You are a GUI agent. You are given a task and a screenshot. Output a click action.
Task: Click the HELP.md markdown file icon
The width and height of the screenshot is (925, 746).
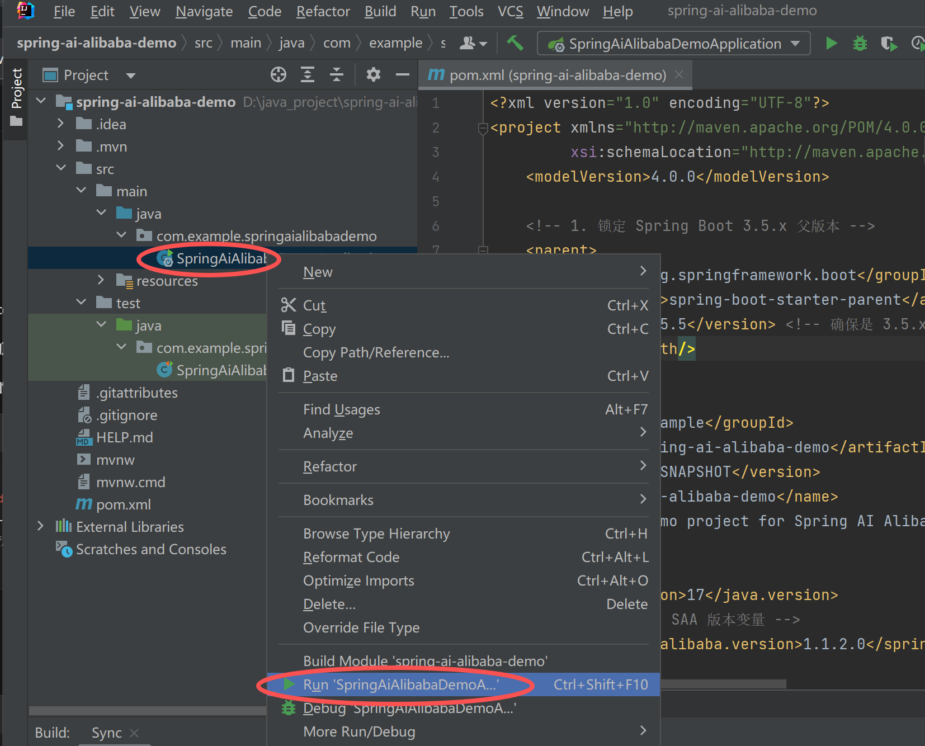click(x=84, y=437)
